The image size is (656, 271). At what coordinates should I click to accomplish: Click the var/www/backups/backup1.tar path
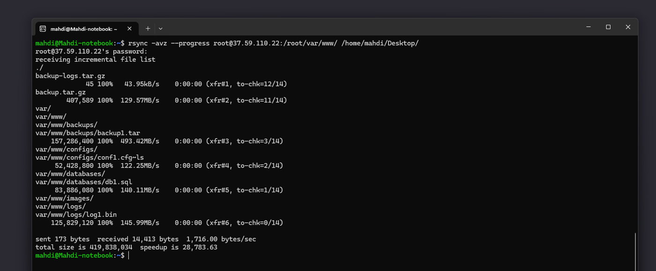(88, 133)
